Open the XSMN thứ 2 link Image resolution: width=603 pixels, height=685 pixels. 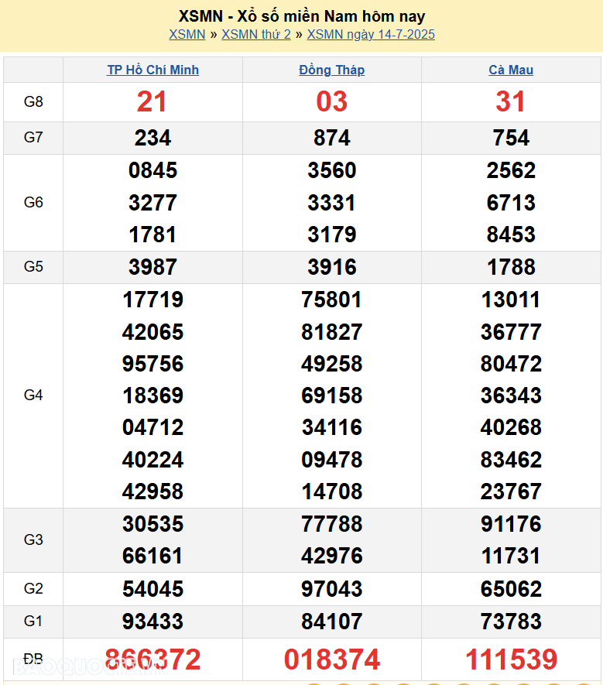pyautogui.click(x=256, y=34)
